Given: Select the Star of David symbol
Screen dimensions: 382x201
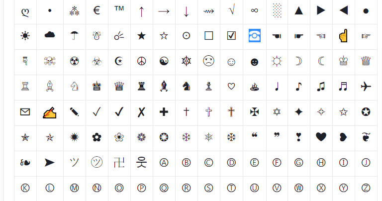Looking at the screenshot, I should [x=277, y=112].
